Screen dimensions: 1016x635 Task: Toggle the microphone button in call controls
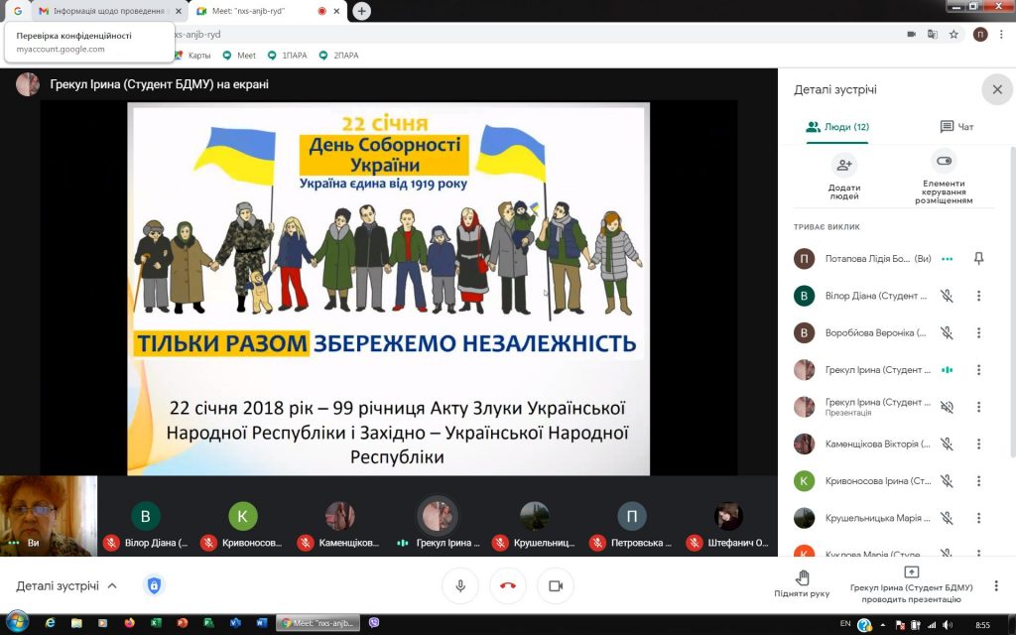(x=460, y=585)
